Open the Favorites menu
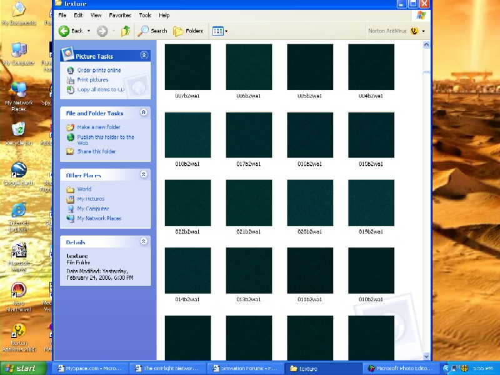Screen dimensions: 500x375 click(120, 15)
